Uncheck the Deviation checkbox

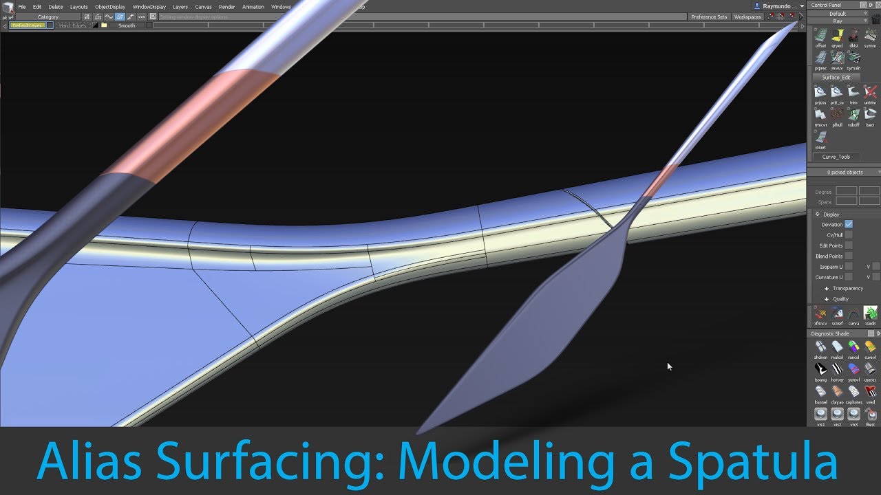pos(849,224)
